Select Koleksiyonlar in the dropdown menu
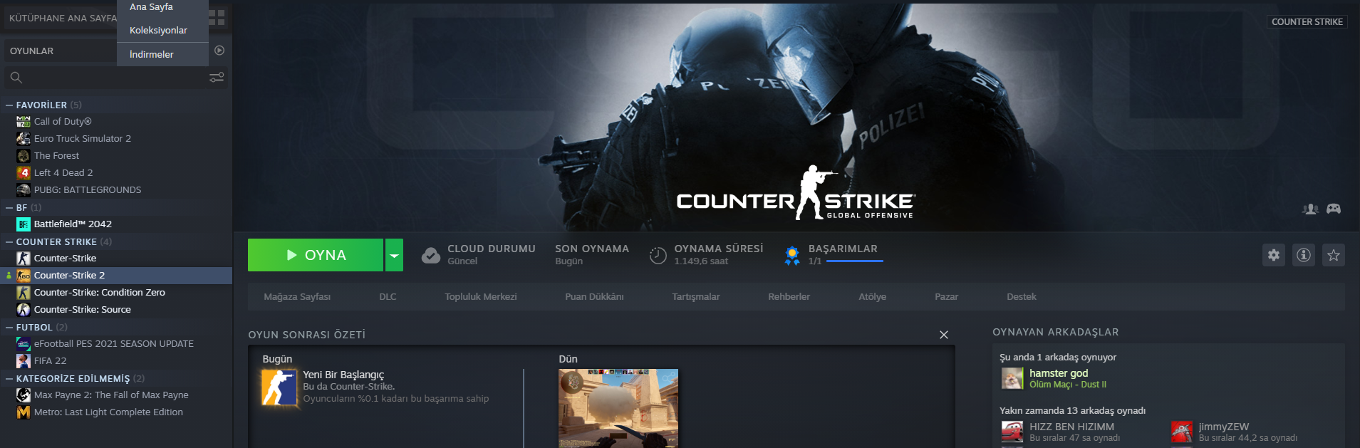 tap(158, 30)
